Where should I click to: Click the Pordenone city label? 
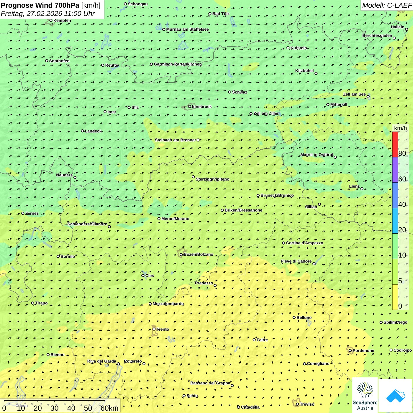click(363, 350)
